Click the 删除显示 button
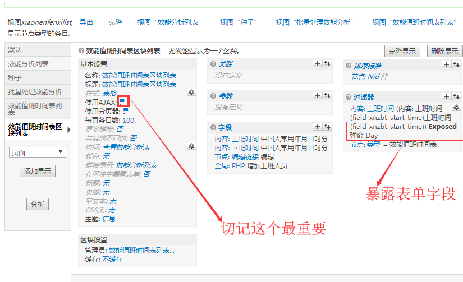 coord(443,51)
